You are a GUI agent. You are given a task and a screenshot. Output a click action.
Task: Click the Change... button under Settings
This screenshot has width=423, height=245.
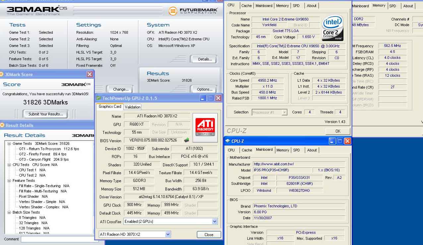click(x=120, y=89)
